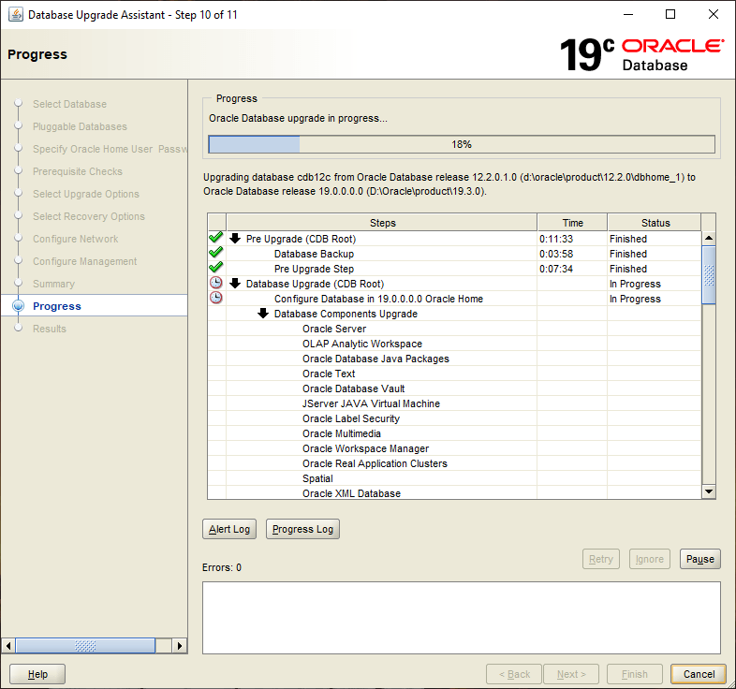
Task: Select the Select Database step
Action: (x=69, y=104)
